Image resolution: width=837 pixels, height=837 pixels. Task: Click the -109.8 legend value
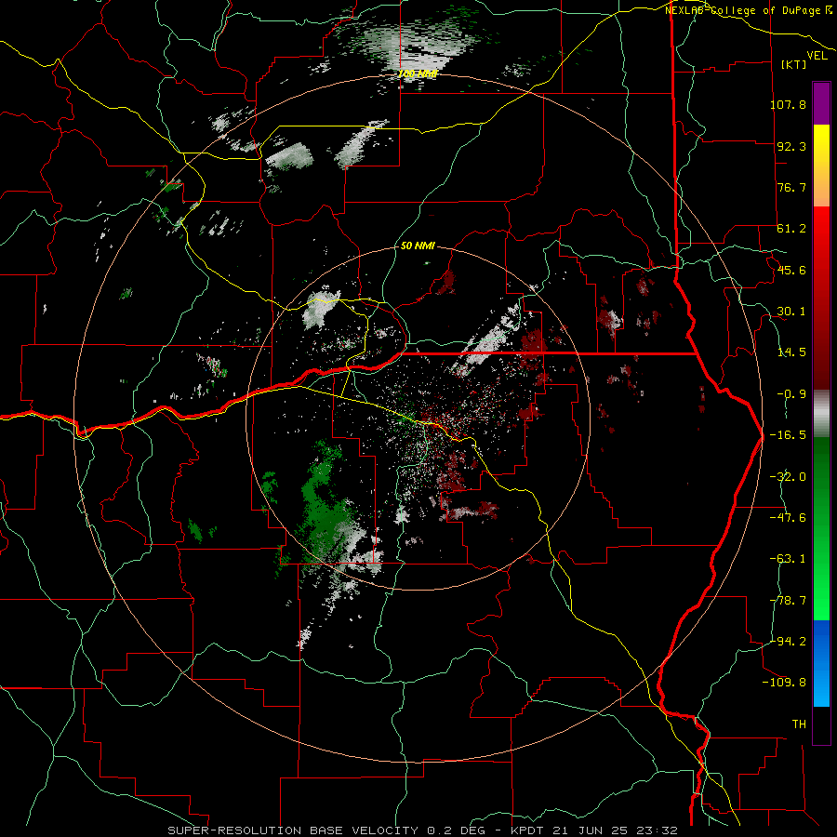click(784, 683)
